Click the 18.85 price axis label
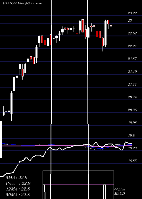The width and height of the screenshot is (142, 199). (132, 161)
